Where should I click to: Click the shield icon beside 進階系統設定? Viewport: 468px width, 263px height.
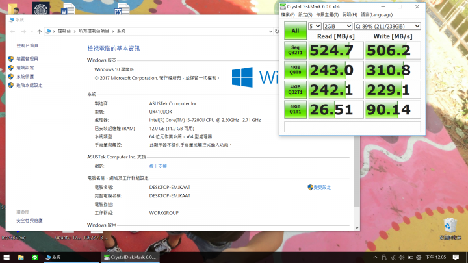click(11, 85)
